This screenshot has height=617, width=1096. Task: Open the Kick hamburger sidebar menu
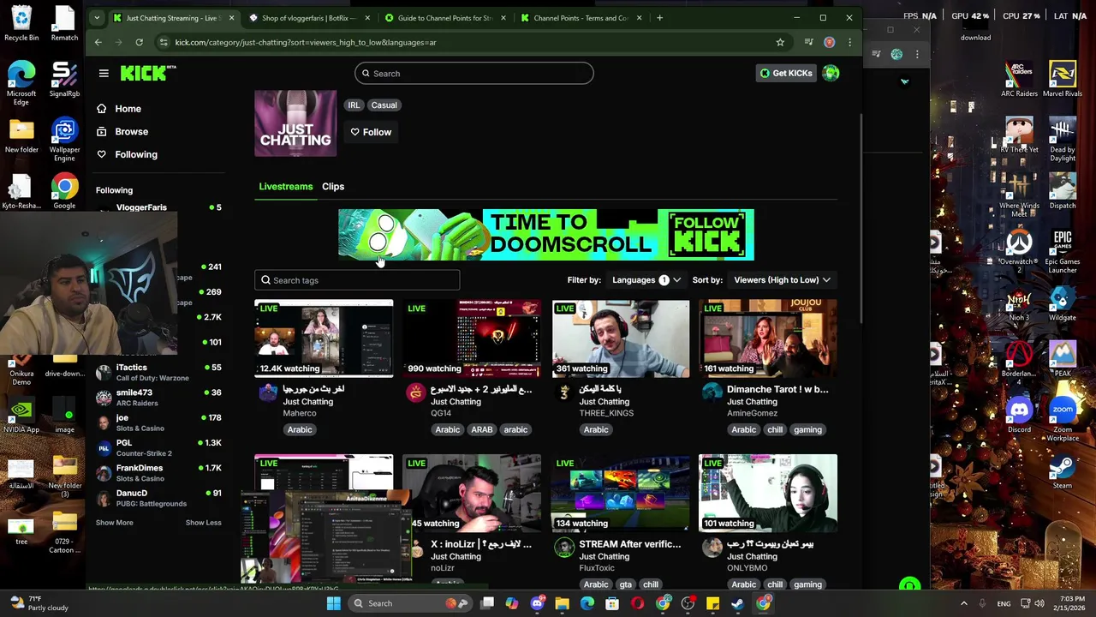[104, 74]
